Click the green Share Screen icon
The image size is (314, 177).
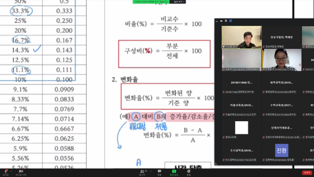(174, 171)
